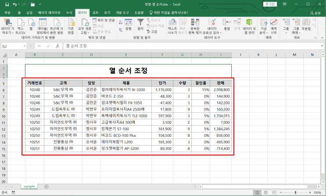Switch to the Home (홈) tab
This screenshot has width=326, height=196.
[x=19, y=13]
